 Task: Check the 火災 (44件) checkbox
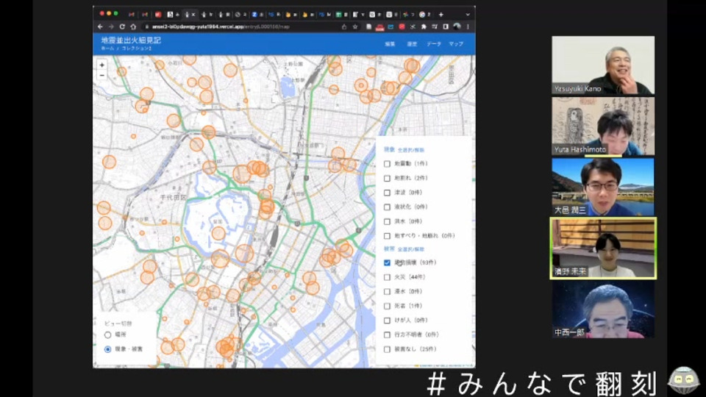tap(387, 277)
